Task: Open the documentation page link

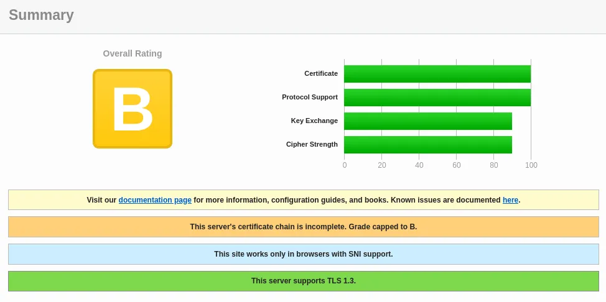Action: (x=155, y=200)
